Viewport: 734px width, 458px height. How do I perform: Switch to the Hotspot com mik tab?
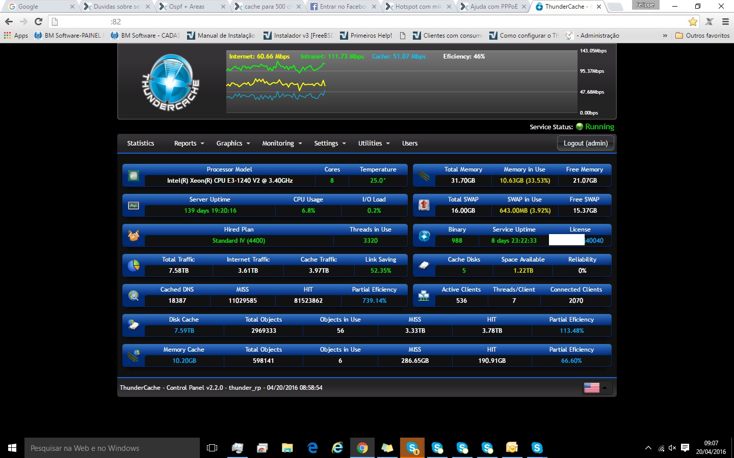(x=417, y=7)
